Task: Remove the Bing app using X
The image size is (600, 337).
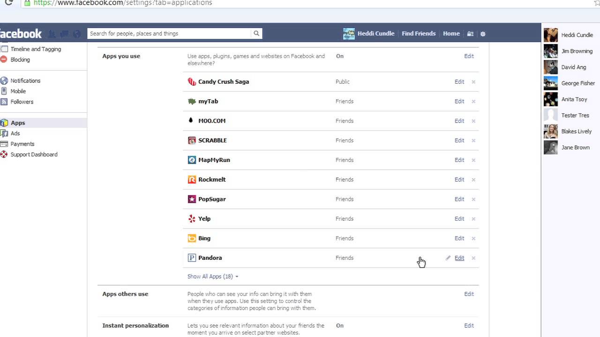Action: tap(473, 238)
